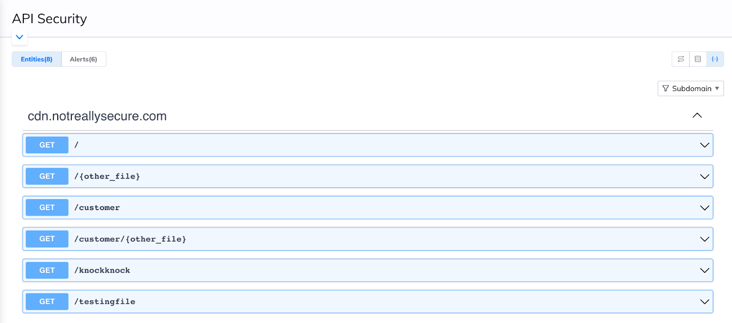732x323 pixels.
Task: Expand the GET /customer endpoint chevron
Action: (704, 208)
